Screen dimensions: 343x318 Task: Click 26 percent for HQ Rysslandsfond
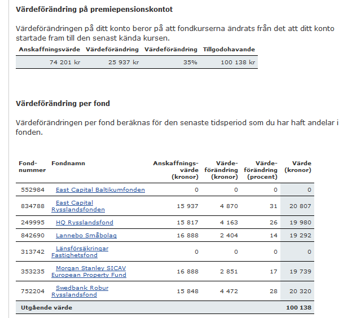[274, 223]
